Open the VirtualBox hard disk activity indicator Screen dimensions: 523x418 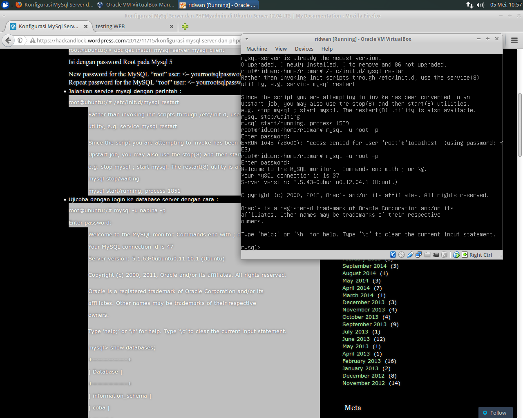[393, 254]
